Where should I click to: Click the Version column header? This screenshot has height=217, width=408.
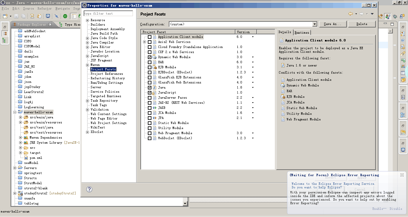246,32
